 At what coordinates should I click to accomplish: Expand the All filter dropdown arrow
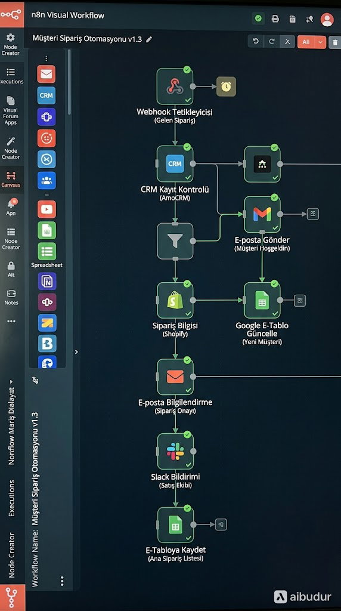pyautogui.click(x=321, y=42)
